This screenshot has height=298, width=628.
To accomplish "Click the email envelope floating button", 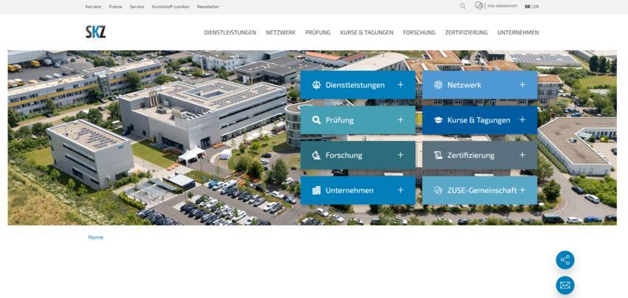I will (x=565, y=285).
